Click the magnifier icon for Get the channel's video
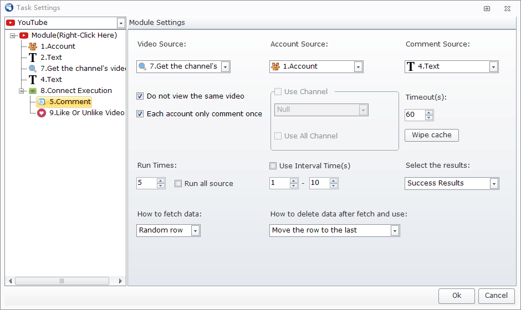 (x=33, y=69)
